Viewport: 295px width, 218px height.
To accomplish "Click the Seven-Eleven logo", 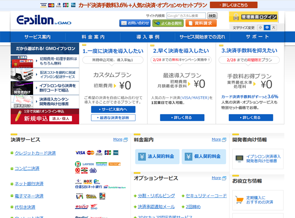I will (78, 164).
